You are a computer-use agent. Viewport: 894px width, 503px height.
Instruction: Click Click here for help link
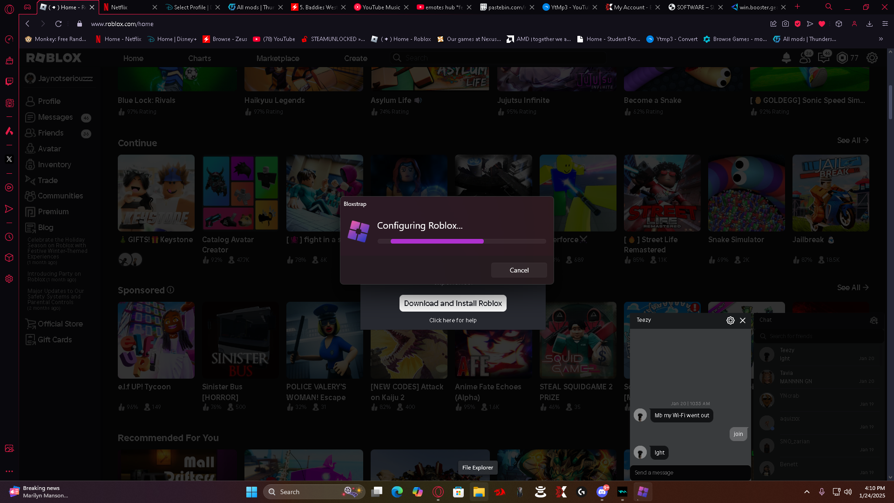453,320
